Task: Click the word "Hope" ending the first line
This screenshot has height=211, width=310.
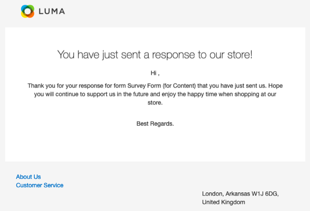Action: pos(275,86)
